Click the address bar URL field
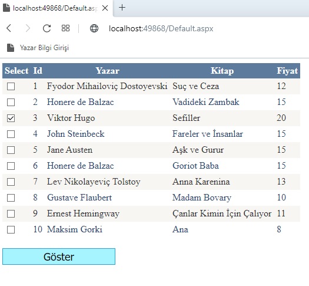 coord(161,29)
